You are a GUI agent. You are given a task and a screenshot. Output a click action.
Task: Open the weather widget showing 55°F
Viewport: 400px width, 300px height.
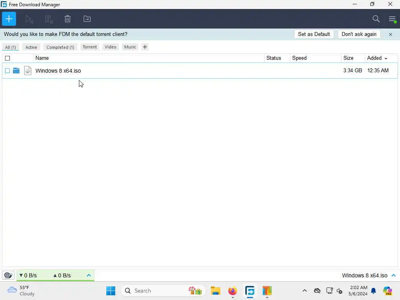(21, 291)
